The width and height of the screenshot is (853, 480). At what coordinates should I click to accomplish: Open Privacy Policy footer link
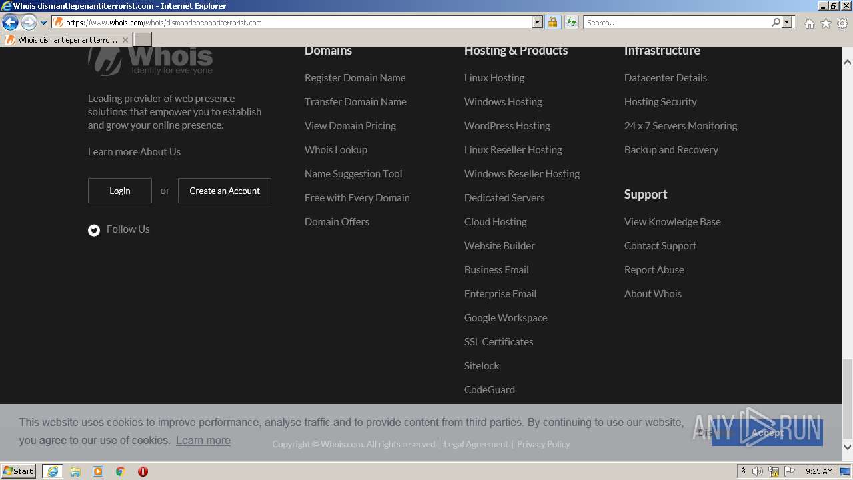544,445
